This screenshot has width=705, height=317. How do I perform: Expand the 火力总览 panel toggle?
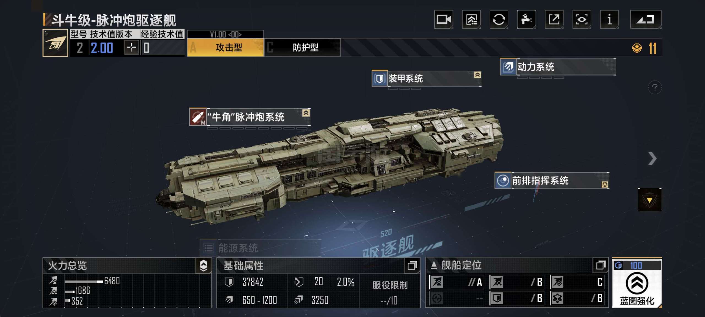(204, 266)
